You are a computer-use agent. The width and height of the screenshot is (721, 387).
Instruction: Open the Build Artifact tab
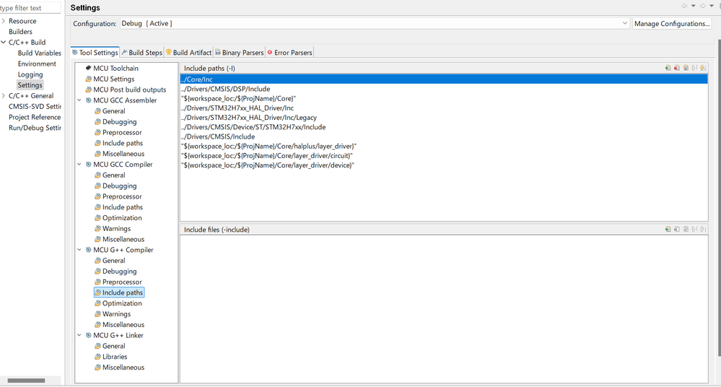click(188, 53)
